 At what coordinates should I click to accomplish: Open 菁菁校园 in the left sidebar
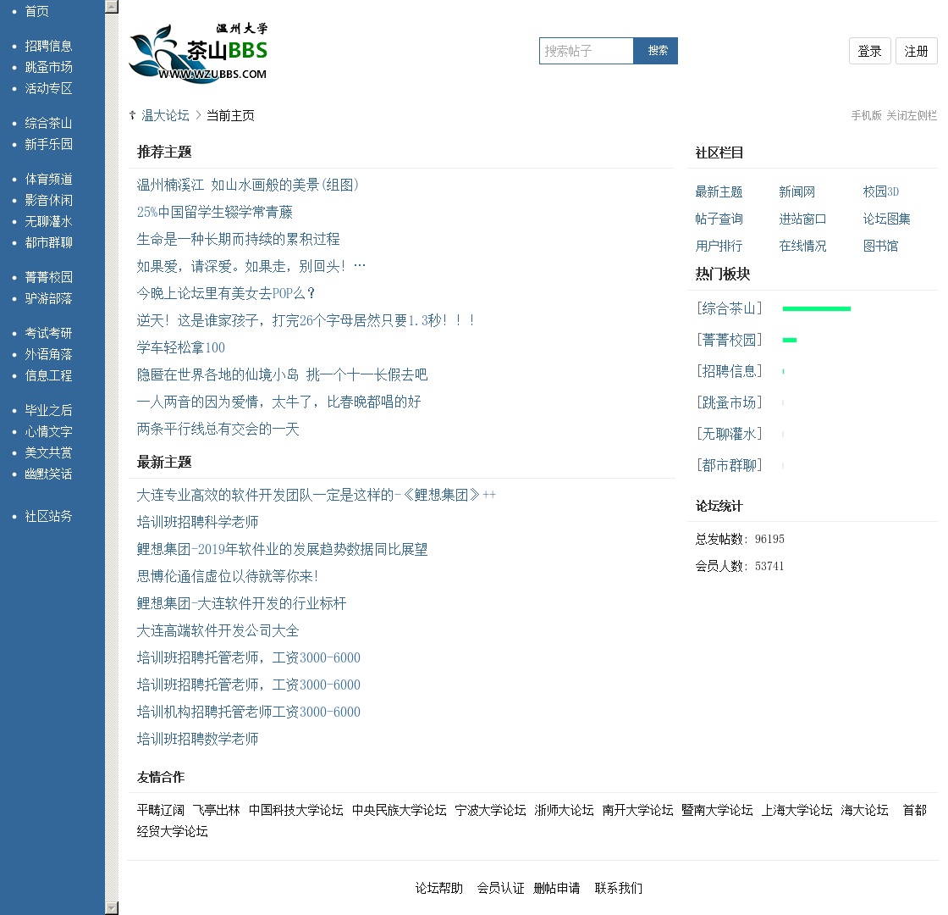pyautogui.click(x=48, y=277)
